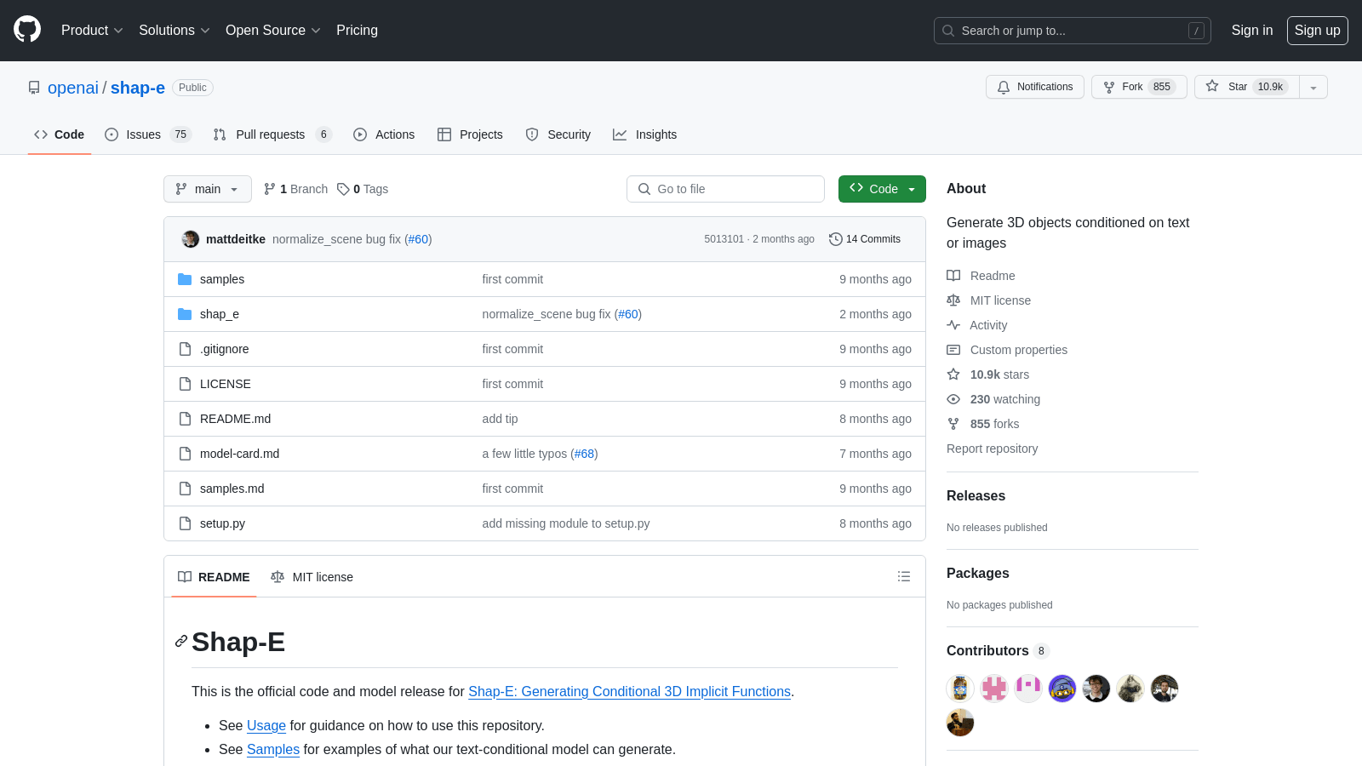Click the .gitignore file icon

[x=185, y=349]
